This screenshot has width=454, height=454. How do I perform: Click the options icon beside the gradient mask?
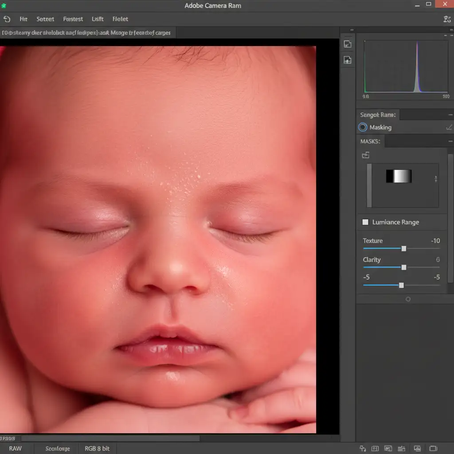point(436,179)
